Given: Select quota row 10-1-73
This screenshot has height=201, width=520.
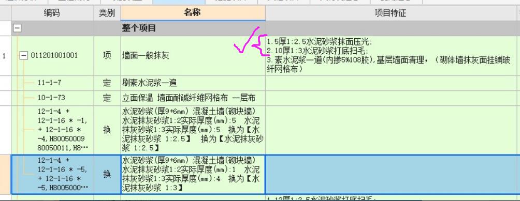Looking at the screenshot, I should coord(51,98).
